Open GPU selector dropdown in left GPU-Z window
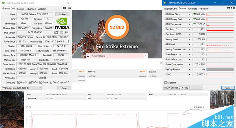The width and height of the screenshot is (236, 128). (21, 88)
